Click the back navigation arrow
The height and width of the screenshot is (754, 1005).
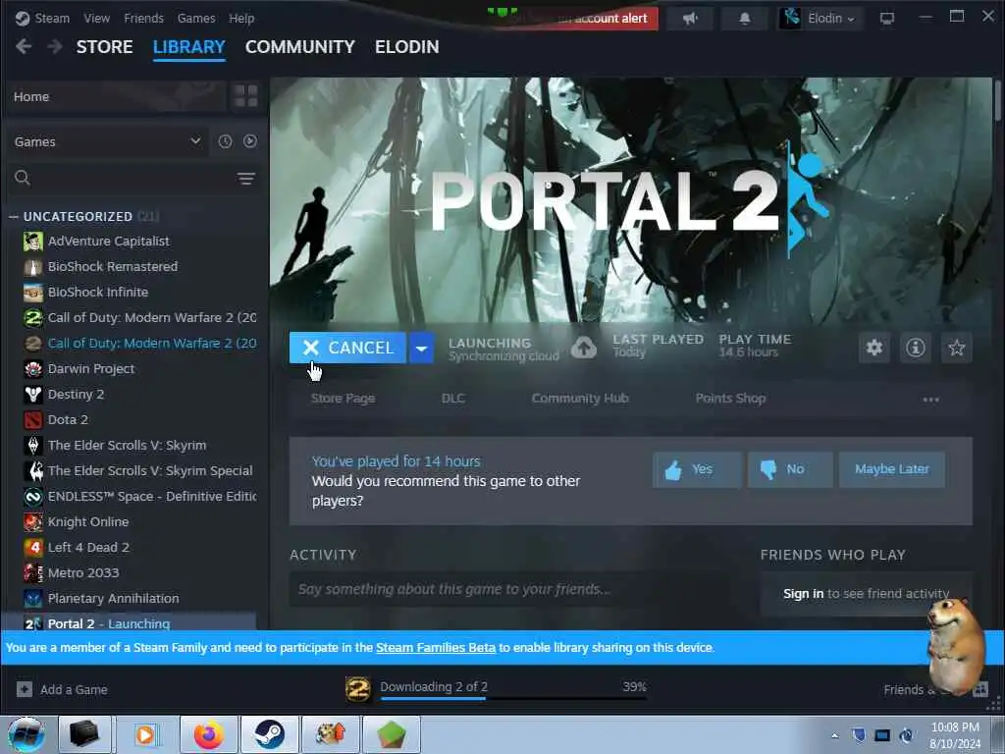tap(24, 47)
